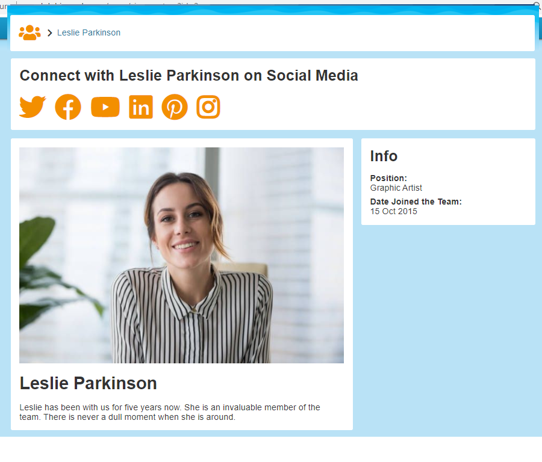The height and width of the screenshot is (462, 542).
Task: Click the Date Joined the Team label
Action: [x=416, y=202]
